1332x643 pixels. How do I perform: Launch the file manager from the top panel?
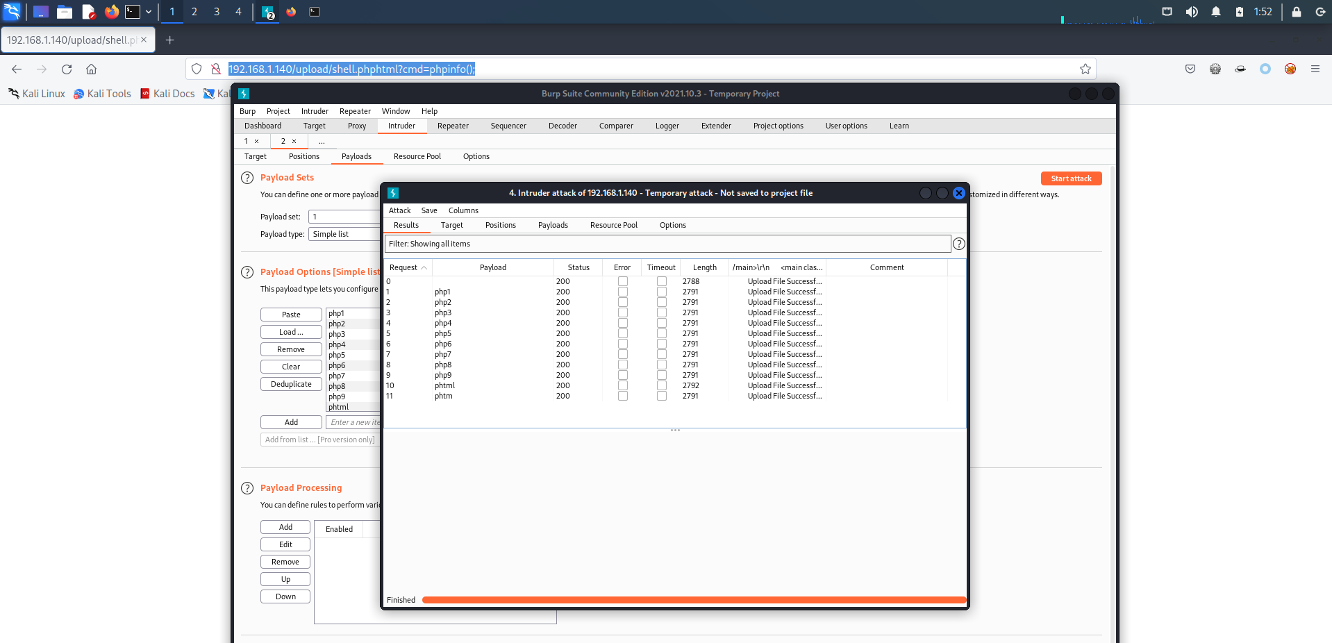65,12
